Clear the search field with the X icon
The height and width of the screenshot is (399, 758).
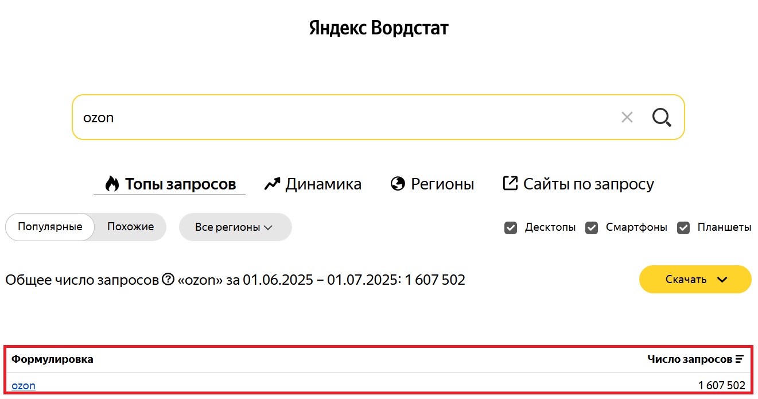click(627, 118)
